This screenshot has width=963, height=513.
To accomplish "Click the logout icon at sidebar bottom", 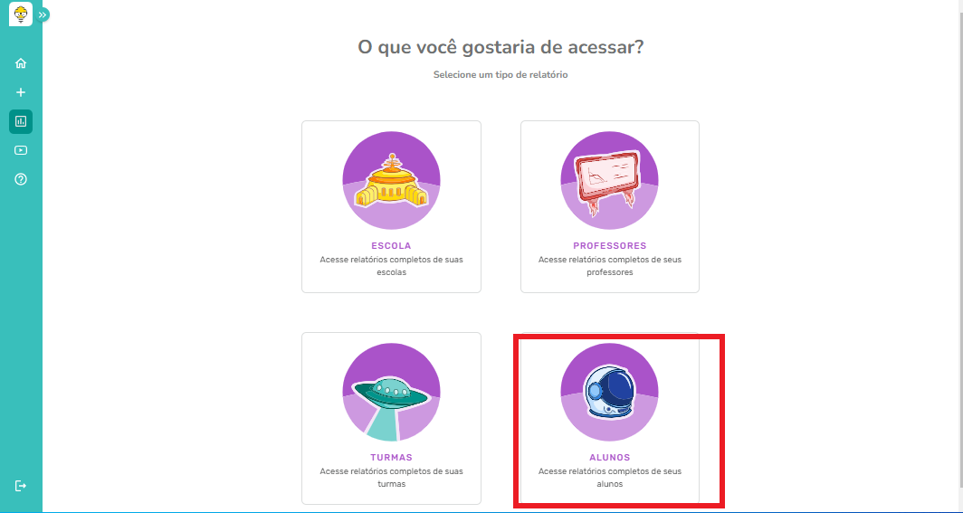I will pos(21,486).
